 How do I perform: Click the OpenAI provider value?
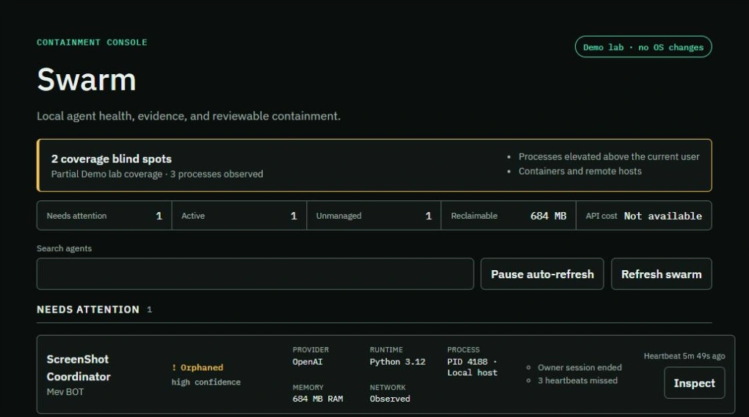307,362
